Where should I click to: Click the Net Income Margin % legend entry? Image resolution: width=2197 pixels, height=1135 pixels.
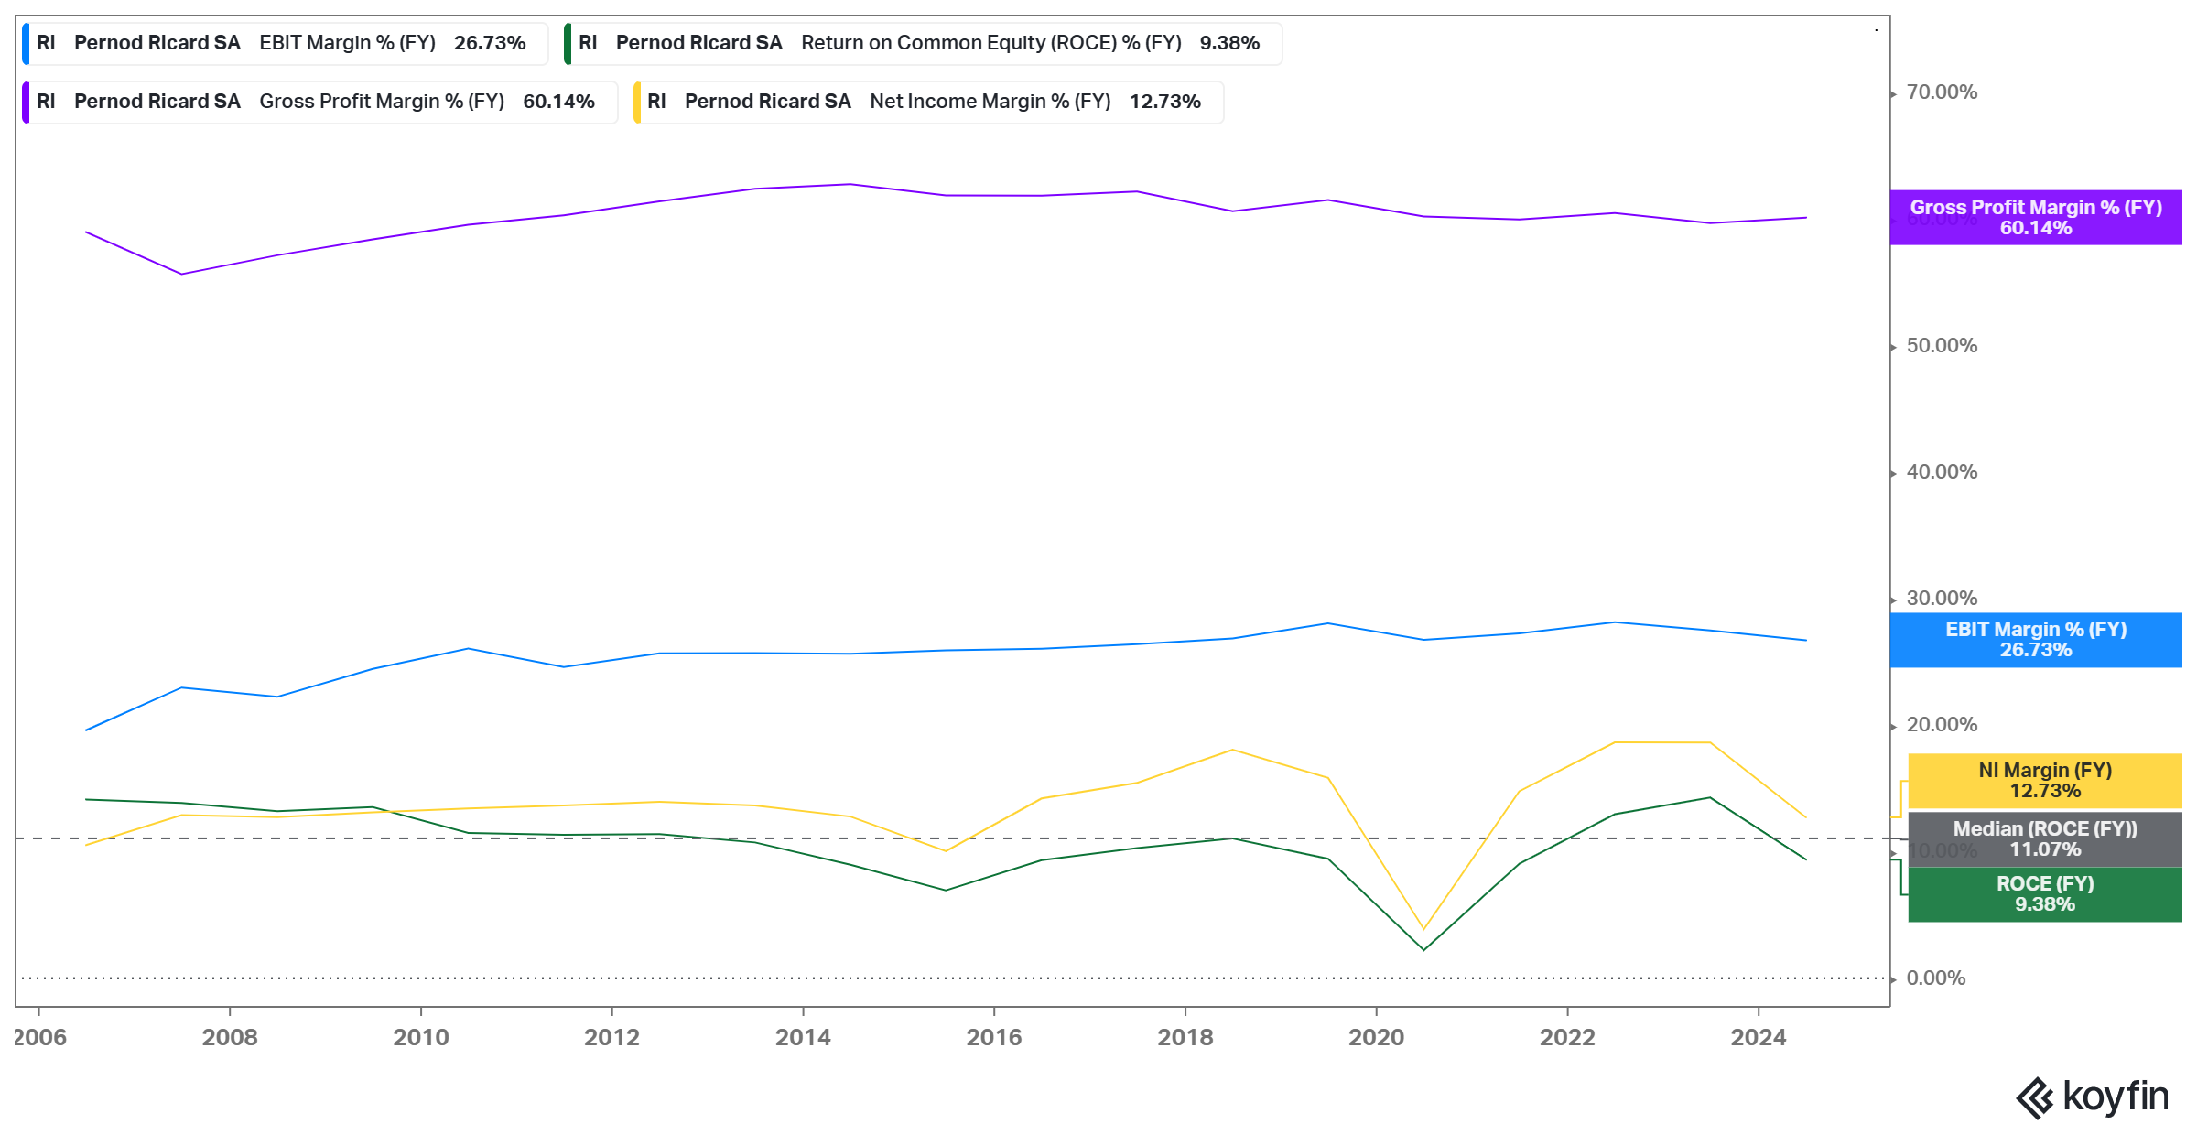point(928,102)
